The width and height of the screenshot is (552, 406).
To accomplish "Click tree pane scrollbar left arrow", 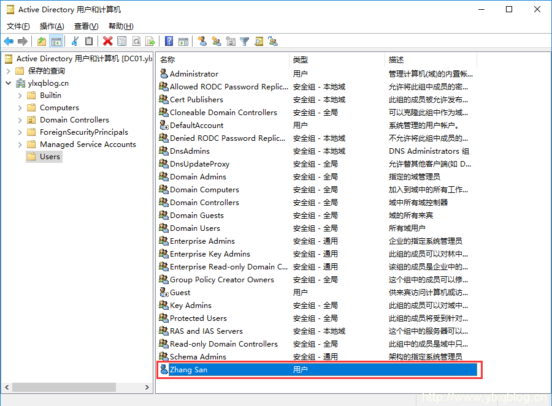I will pyautogui.click(x=7, y=388).
